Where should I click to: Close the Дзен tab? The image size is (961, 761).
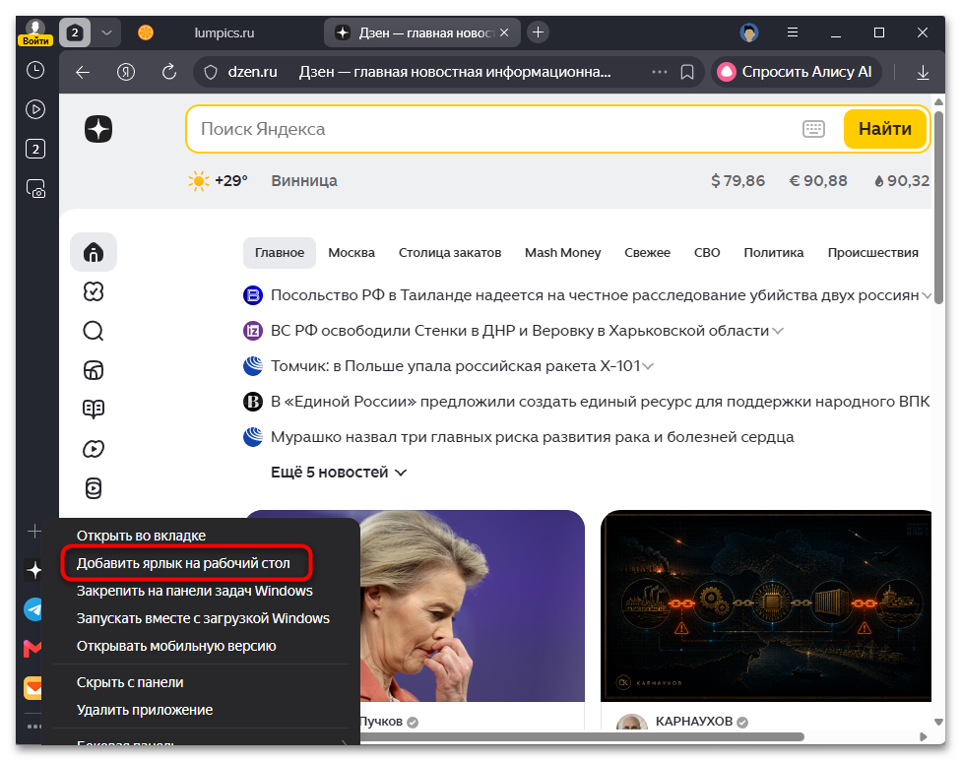pyautogui.click(x=504, y=32)
